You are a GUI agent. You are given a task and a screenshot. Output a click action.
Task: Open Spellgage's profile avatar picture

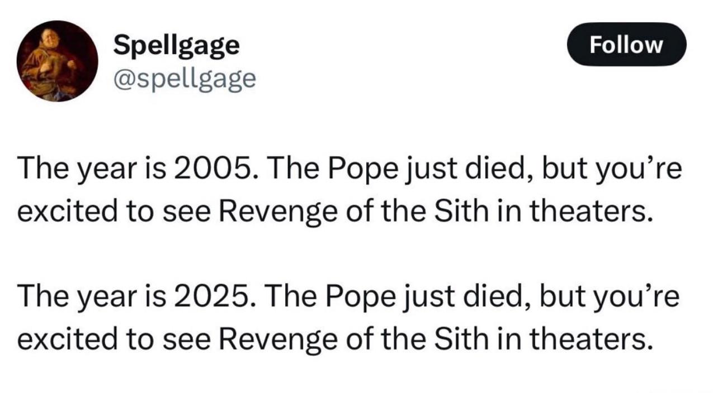point(57,61)
